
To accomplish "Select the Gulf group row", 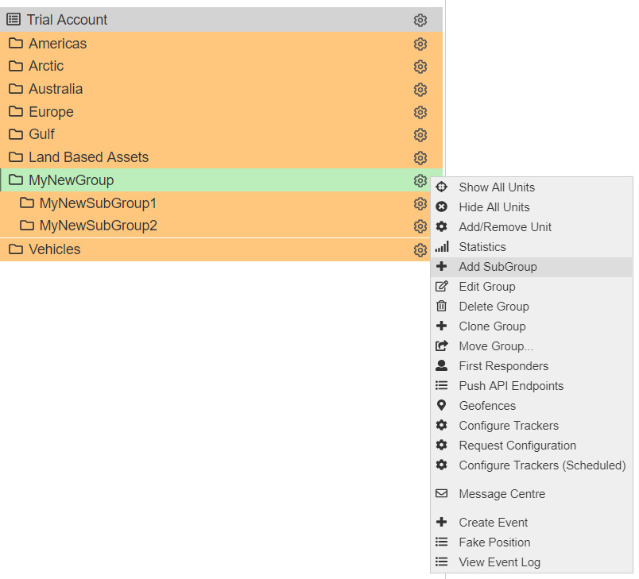I will (x=221, y=134).
